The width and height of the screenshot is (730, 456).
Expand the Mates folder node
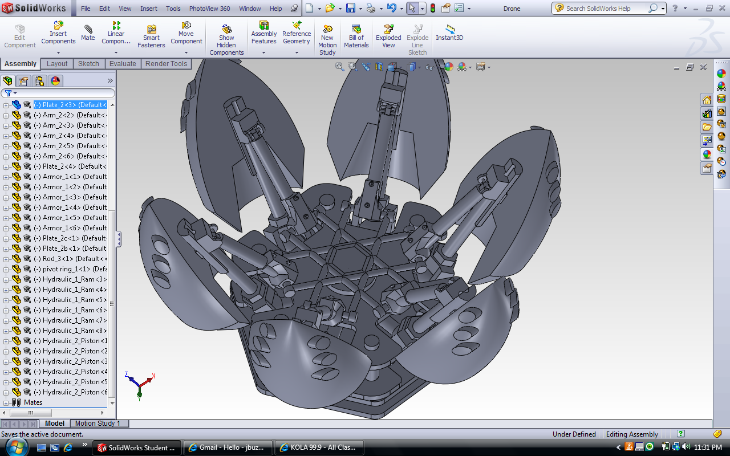point(6,402)
